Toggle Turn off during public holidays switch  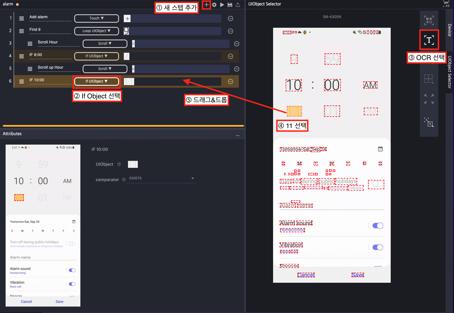376,184
